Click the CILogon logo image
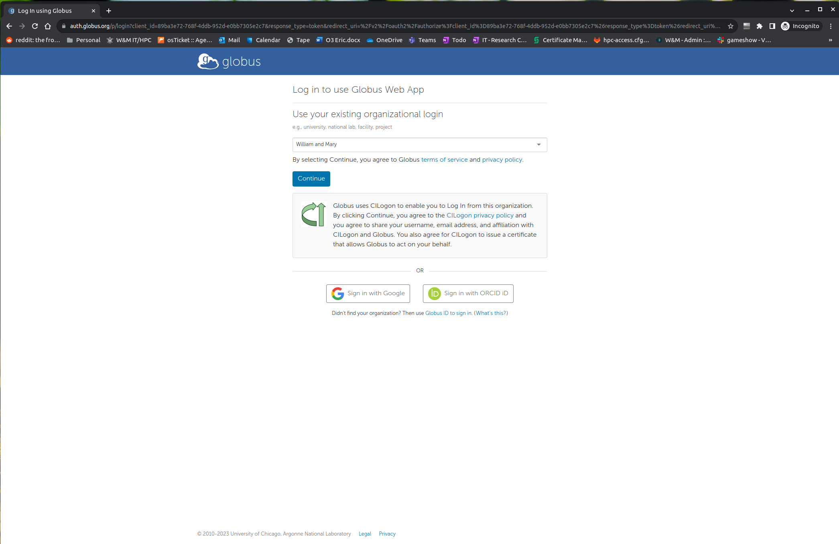 coord(313,214)
